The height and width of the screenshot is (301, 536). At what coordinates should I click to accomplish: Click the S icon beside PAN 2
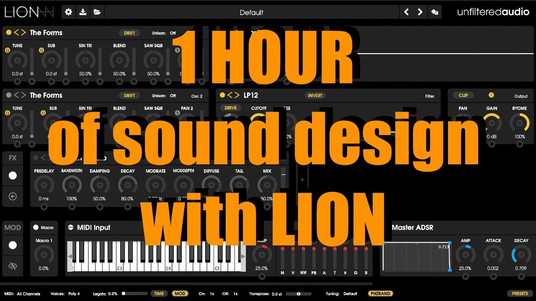click(x=178, y=113)
